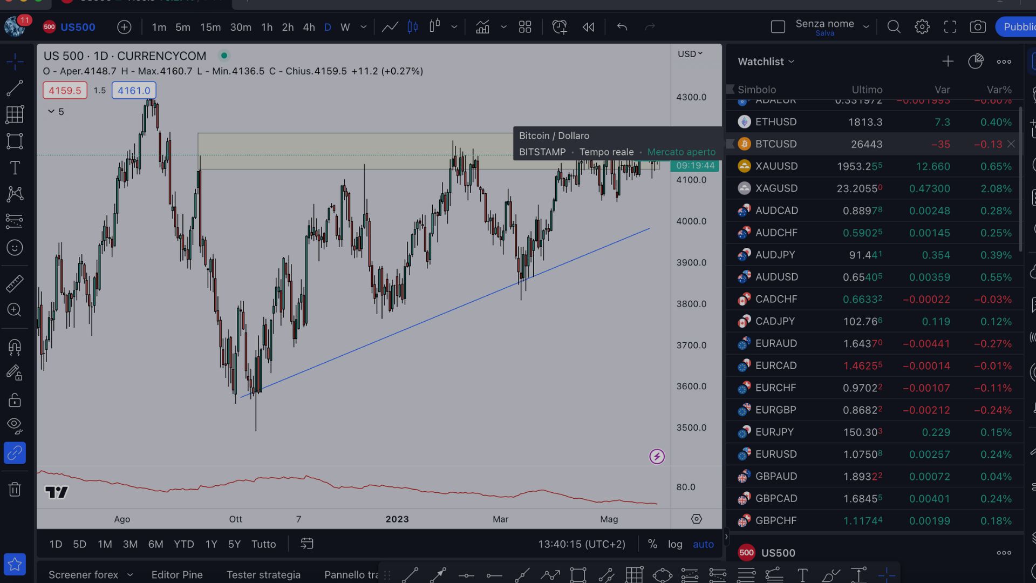This screenshot has width=1036, height=583.
Task: Create an alert with the clock icon
Action: point(560,27)
